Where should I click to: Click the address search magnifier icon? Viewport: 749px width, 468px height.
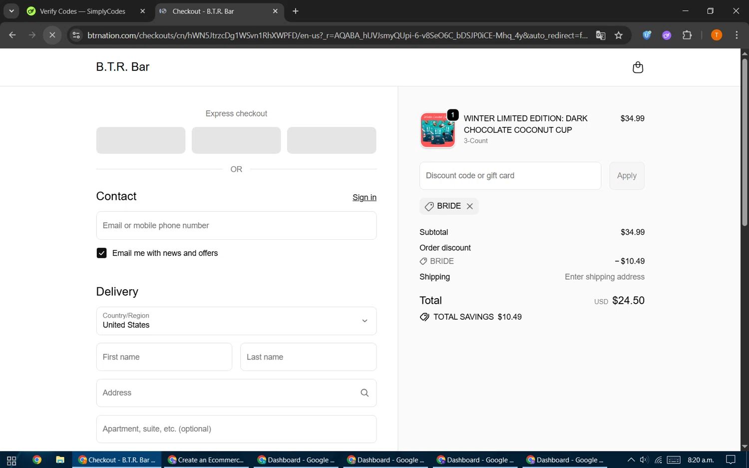tap(365, 393)
